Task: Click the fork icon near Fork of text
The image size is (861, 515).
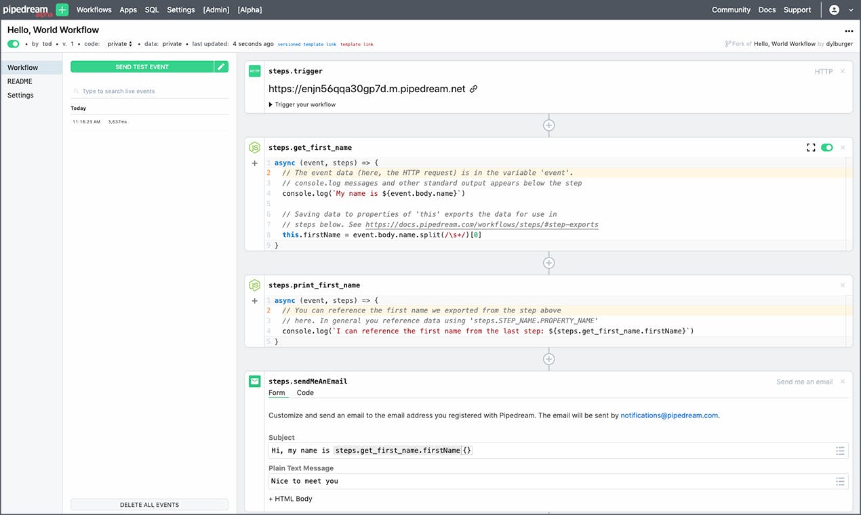Action: 728,44
